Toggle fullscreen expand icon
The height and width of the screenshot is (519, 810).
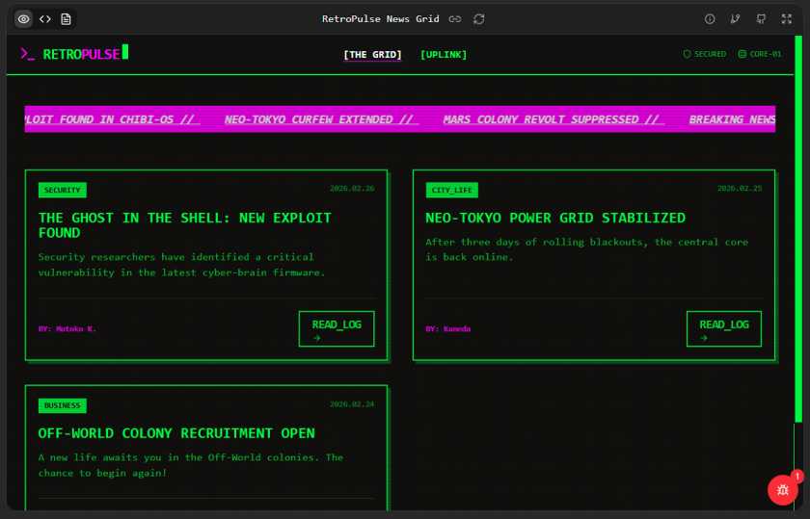tap(786, 19)
